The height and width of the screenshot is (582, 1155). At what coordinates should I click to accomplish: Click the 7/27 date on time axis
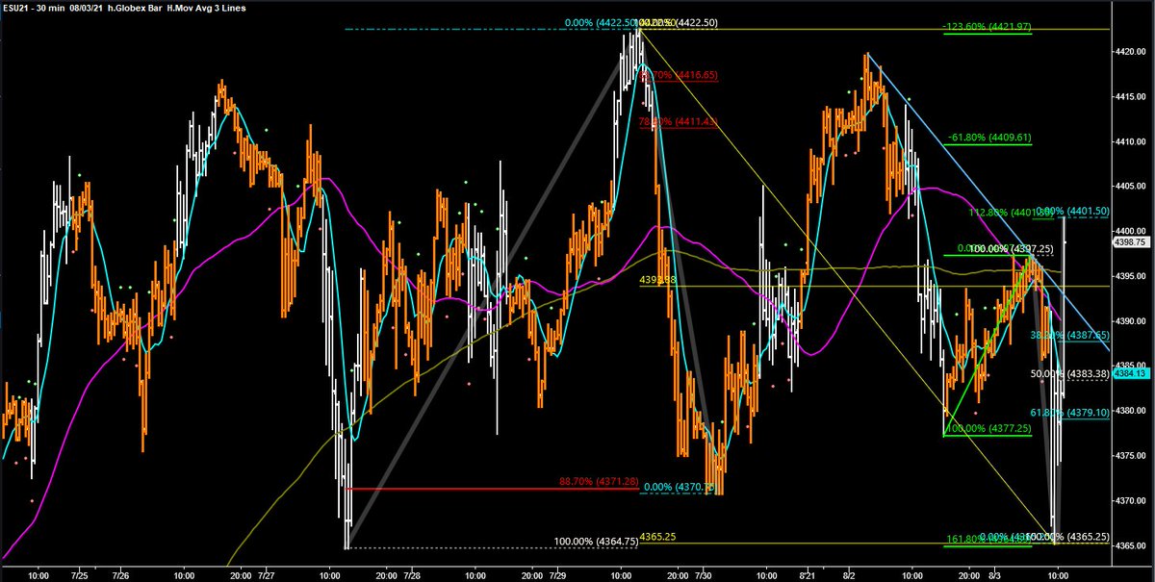[266, 575]
